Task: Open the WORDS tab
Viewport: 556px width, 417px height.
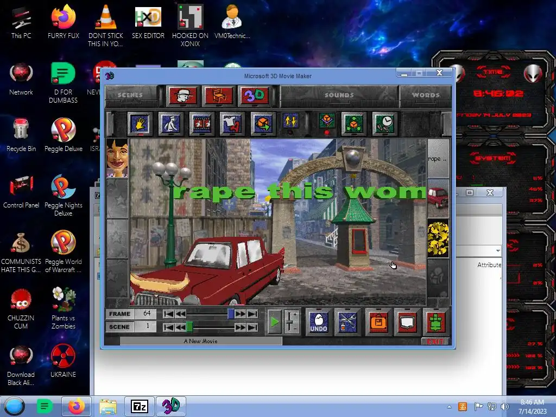Action: click(426, 95)
